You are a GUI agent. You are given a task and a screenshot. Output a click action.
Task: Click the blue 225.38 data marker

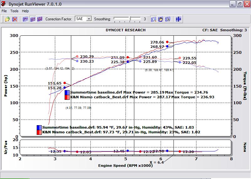(128, 62)
